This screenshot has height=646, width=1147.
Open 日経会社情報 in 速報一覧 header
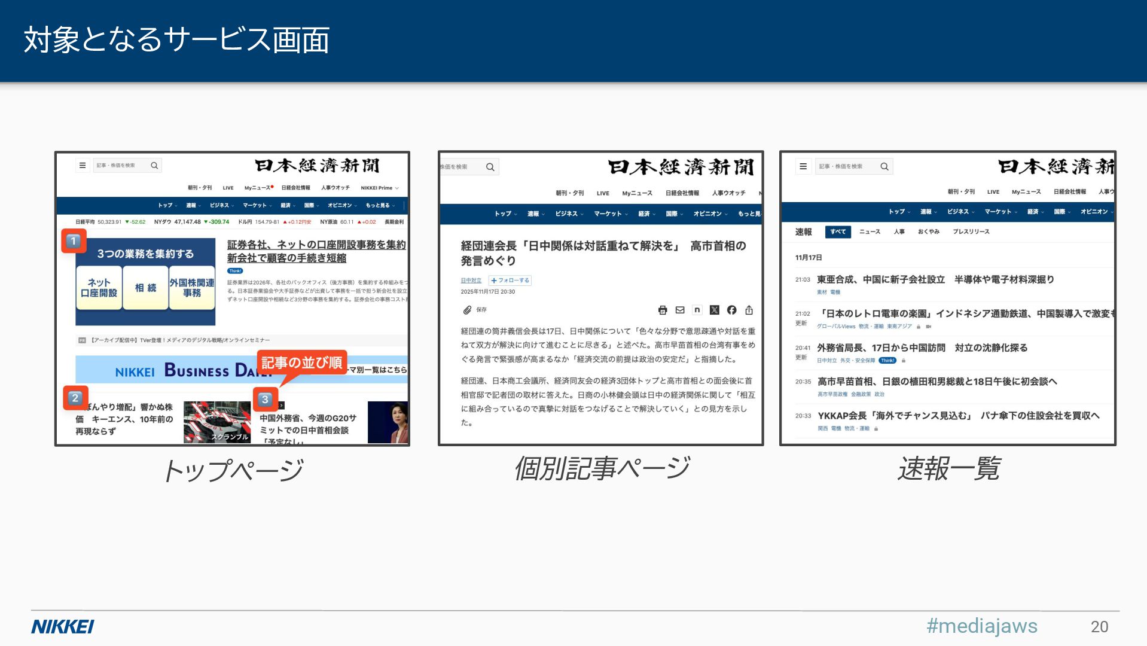pyautogui.click(x=1070, y=192)
